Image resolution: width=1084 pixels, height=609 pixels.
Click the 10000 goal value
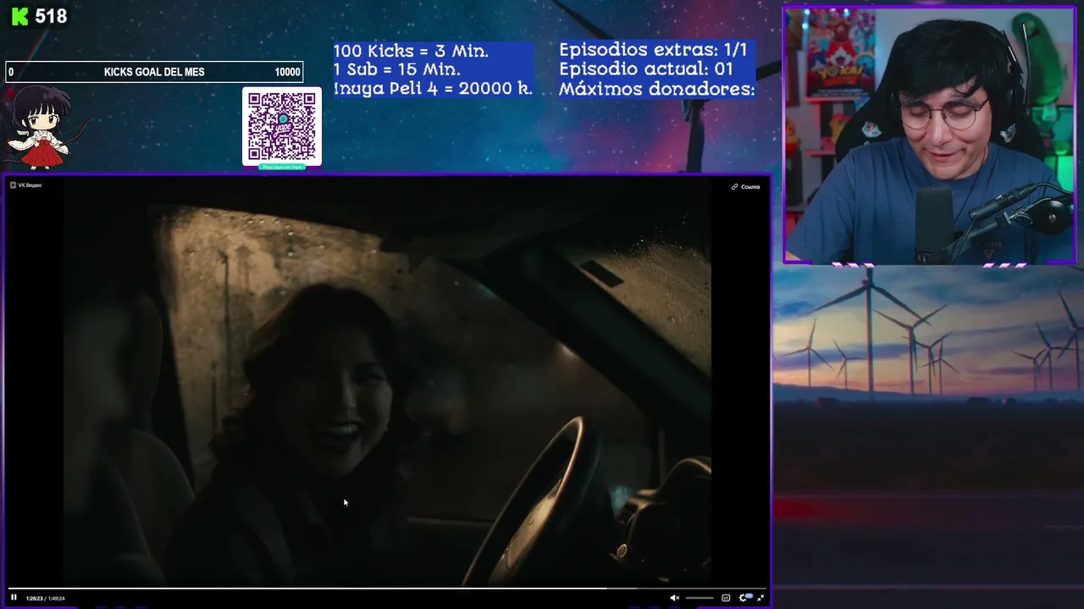pyautogui.click(x=287, y=72)
